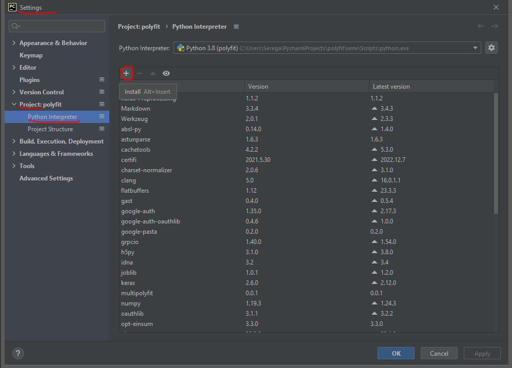The height and width of the screenshot is (368, 512).
Task: Click project-level icon next to Project Structure
Action: coord(102,129)
